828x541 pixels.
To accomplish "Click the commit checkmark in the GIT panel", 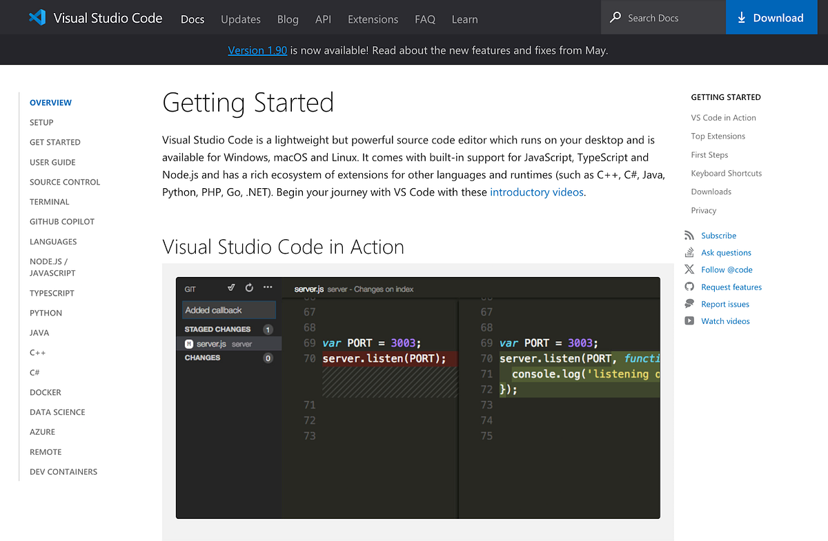I will (232, 288).
